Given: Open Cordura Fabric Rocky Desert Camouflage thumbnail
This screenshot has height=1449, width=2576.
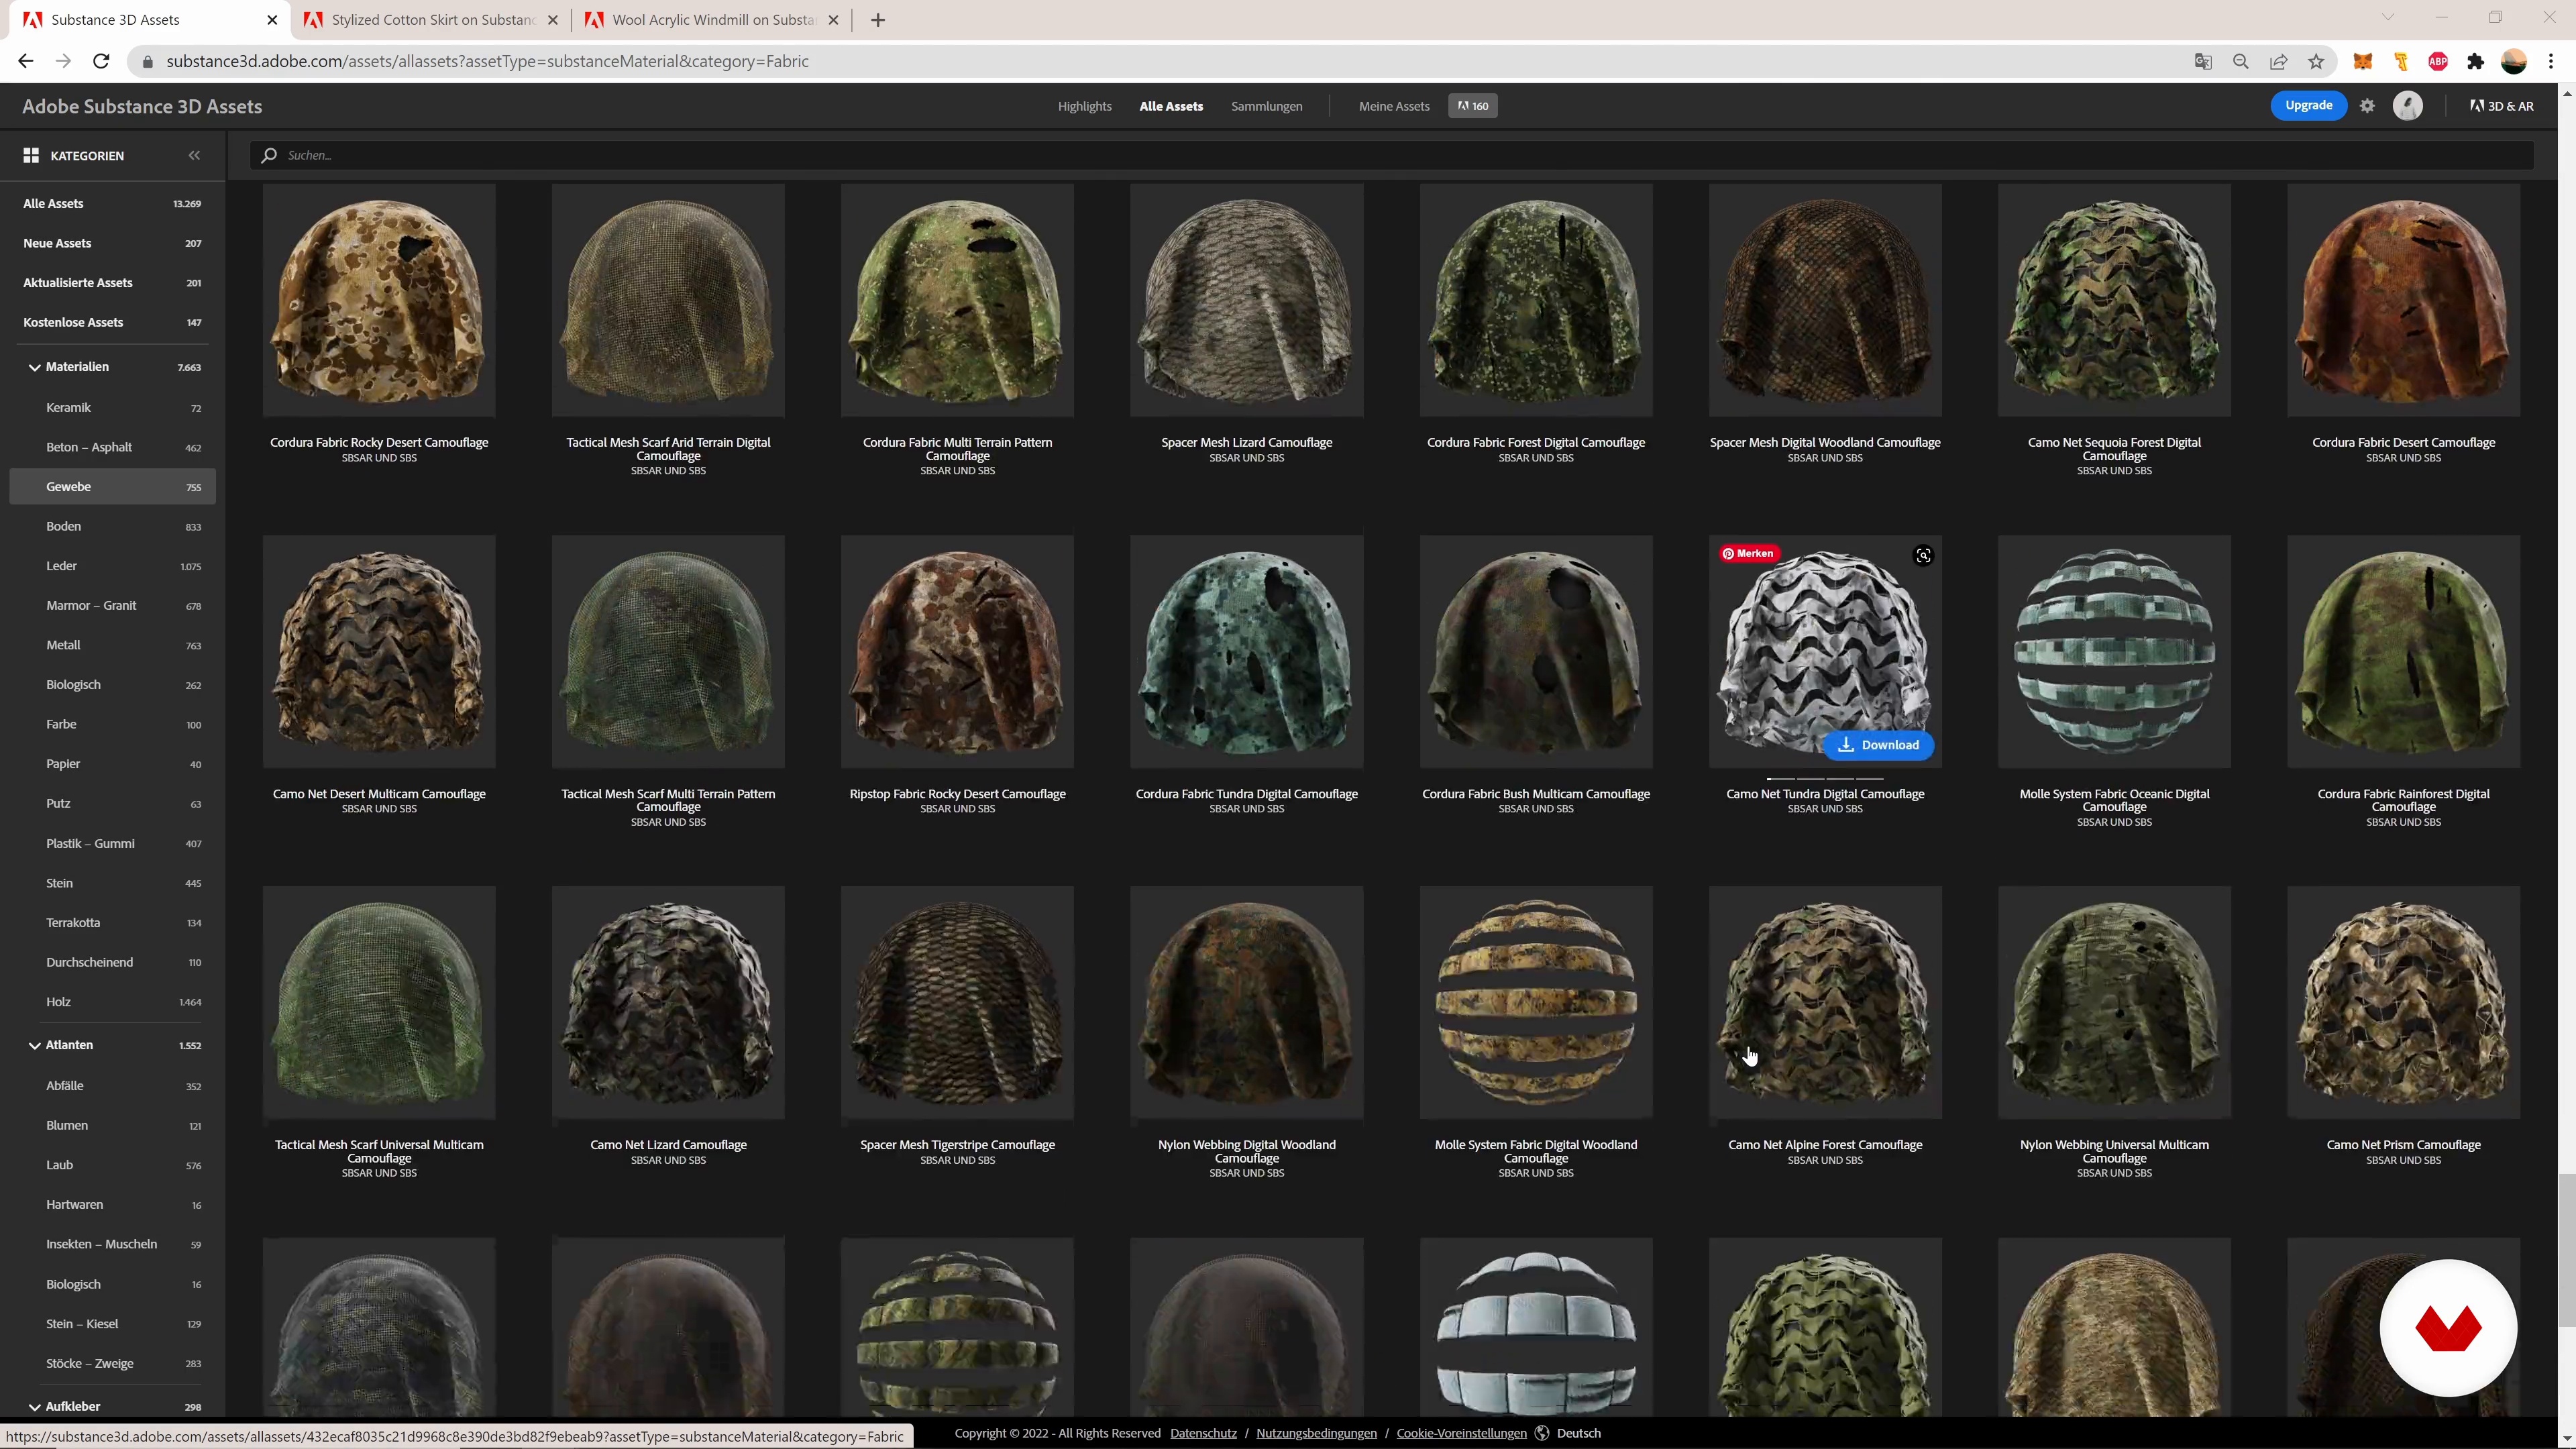Looking at the screenshot, I should 379,300.
